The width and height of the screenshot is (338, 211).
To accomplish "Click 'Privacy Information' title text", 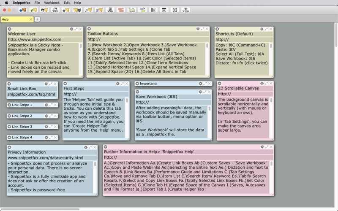I will pos(27,152).
